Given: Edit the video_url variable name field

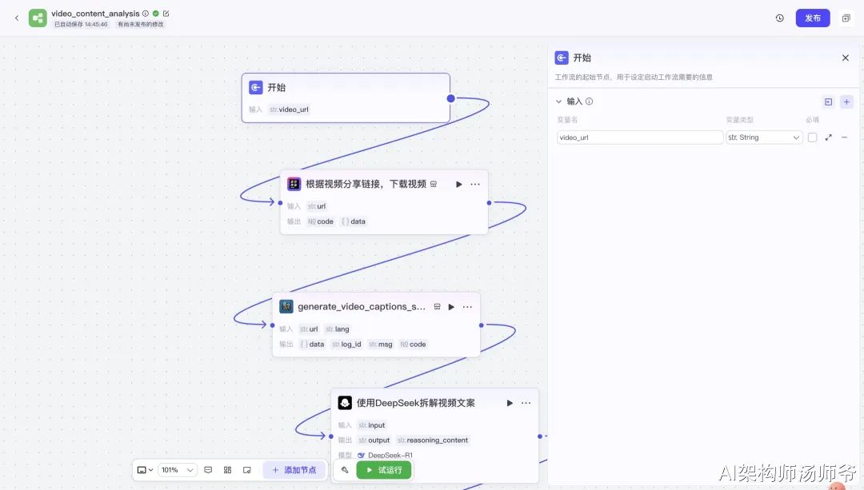Looking at the screenshot, I should click(x=640, y=137).
